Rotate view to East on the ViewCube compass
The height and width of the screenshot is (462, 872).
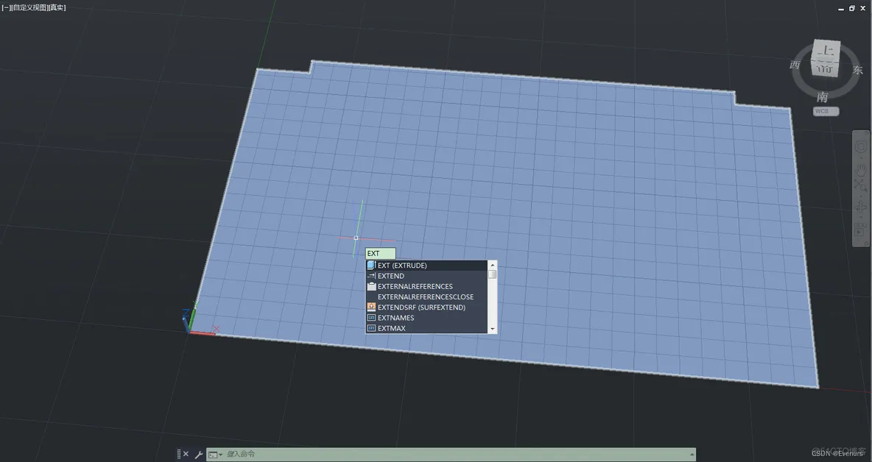[x=857, y=70]
